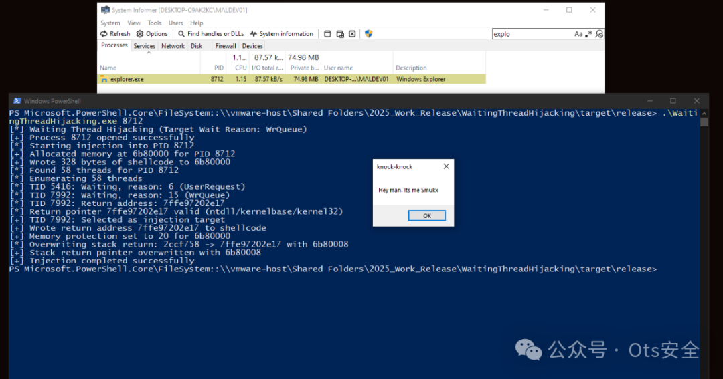Click the 'Wrote 328 bytes of shellcode' line
The height and width of the screenshot is (379, 723).
coord(120,162)
